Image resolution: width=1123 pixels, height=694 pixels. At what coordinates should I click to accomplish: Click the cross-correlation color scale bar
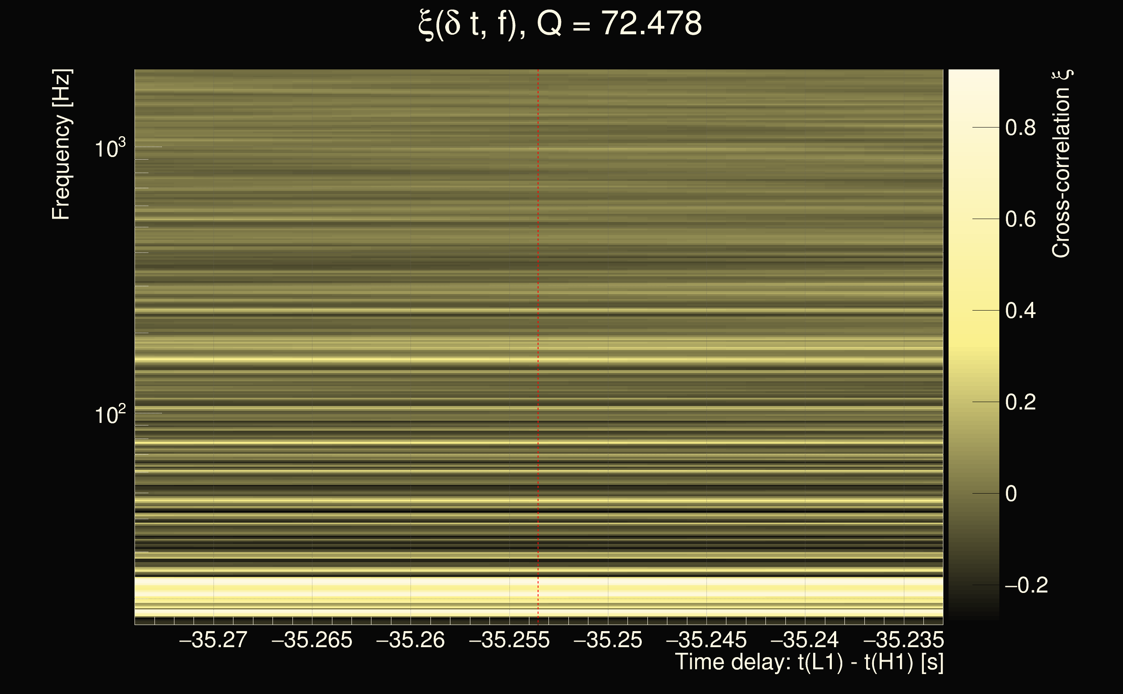coord(974,344)
